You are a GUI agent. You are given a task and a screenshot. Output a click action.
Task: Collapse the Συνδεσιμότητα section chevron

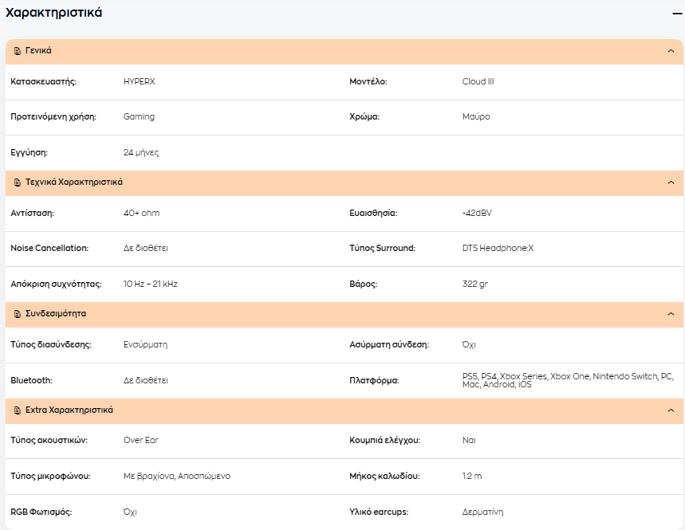point(671,314)
